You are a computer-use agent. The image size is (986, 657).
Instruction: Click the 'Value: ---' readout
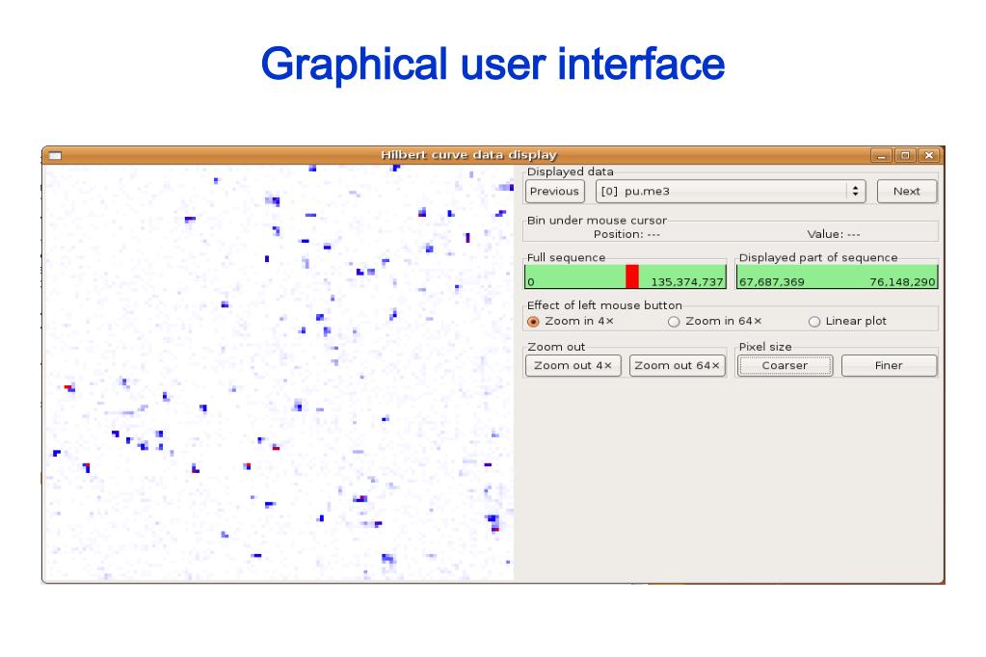[833, 234]
